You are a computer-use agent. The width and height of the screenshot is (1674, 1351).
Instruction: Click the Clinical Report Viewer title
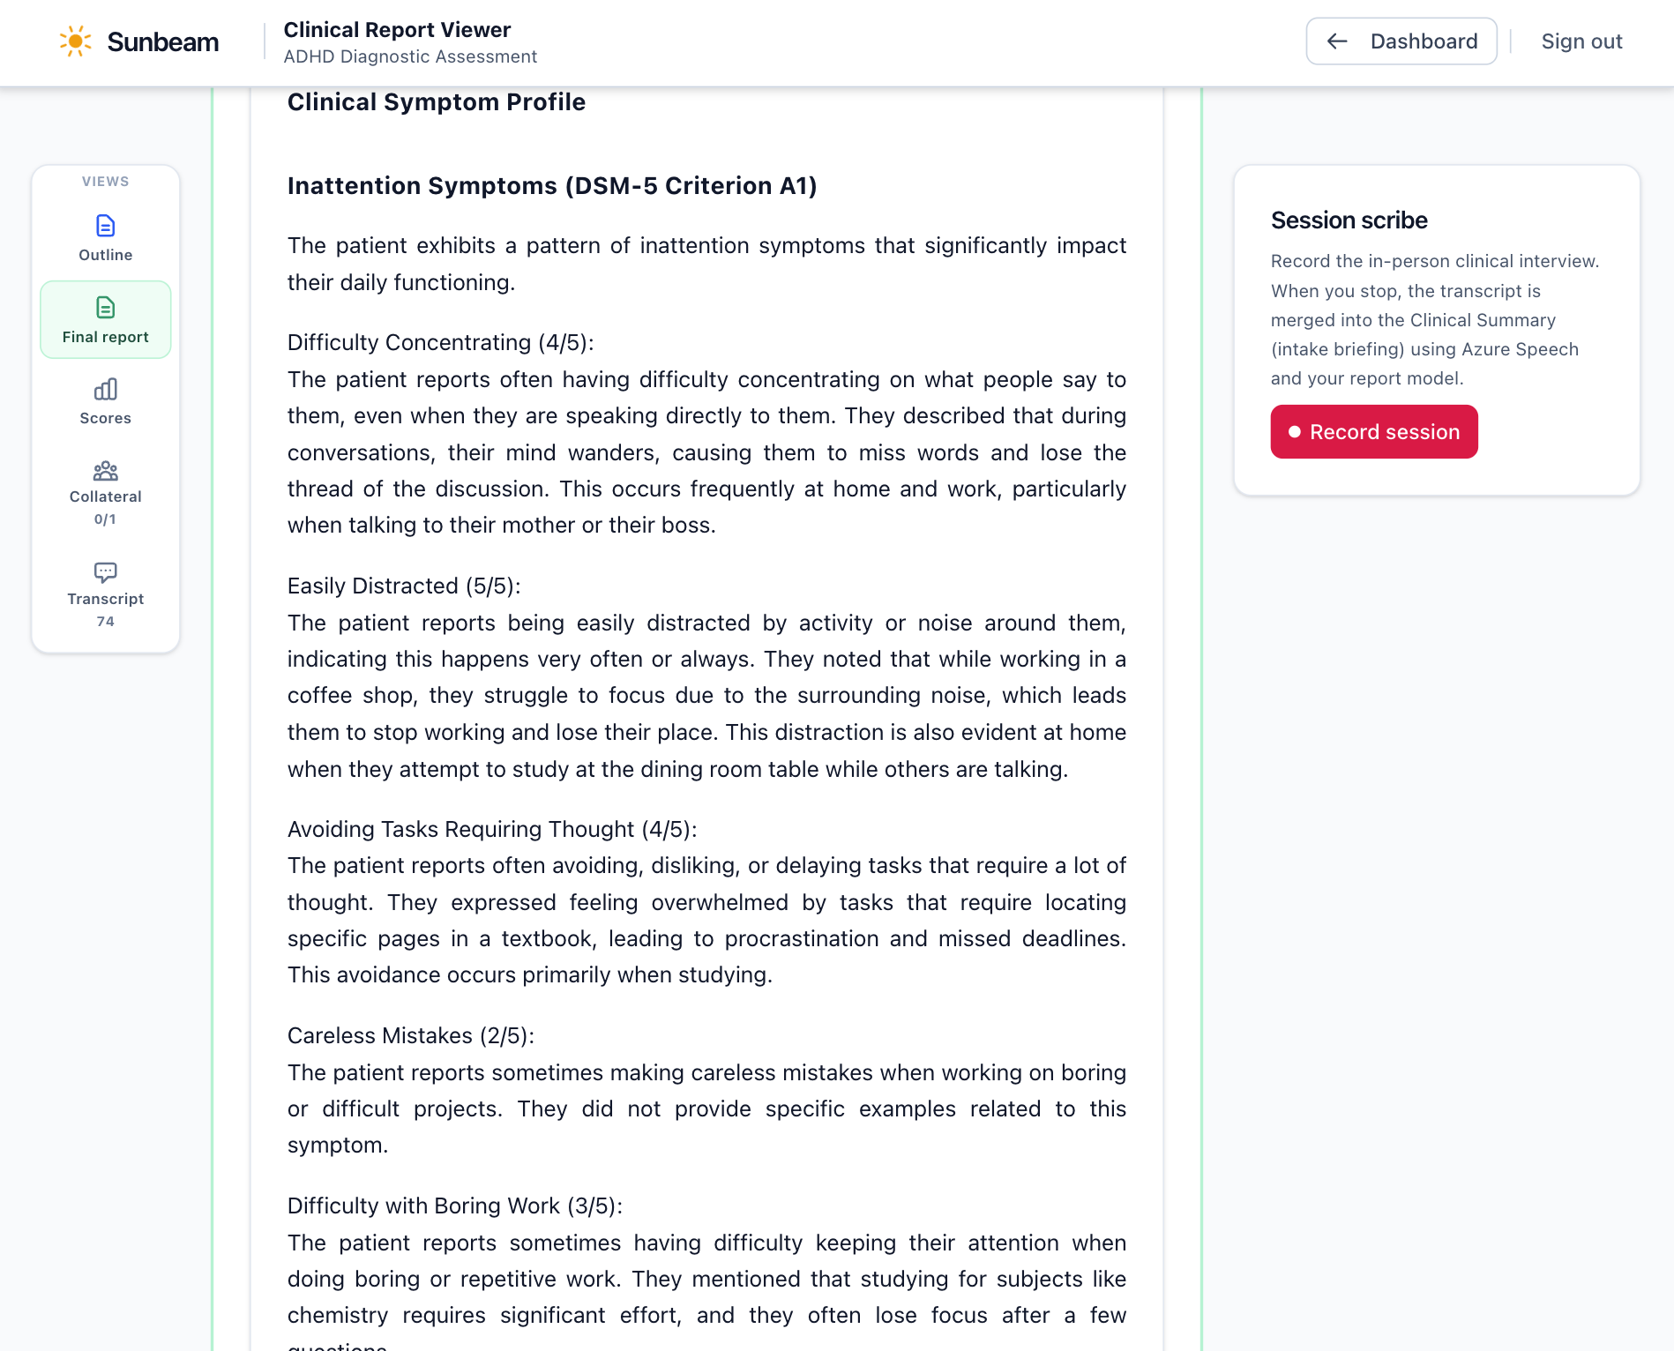[397, 29]
